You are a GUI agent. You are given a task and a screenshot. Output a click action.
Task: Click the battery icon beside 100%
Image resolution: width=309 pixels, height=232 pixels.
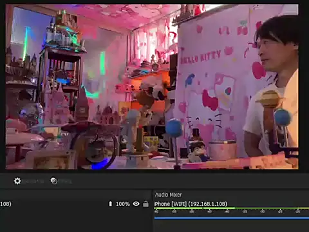tap(110, 204)
